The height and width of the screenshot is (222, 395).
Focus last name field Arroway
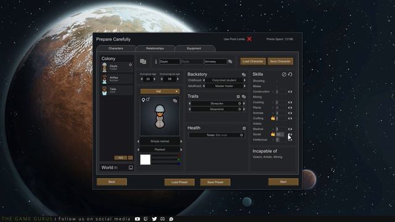pyautogui.click(x=215, y=62)
